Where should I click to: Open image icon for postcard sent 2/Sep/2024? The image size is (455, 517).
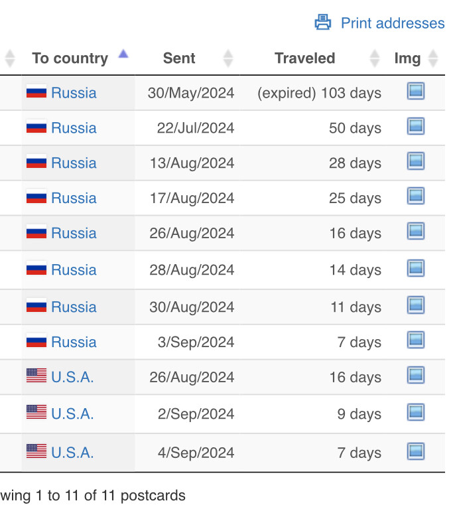click(416, 413)
